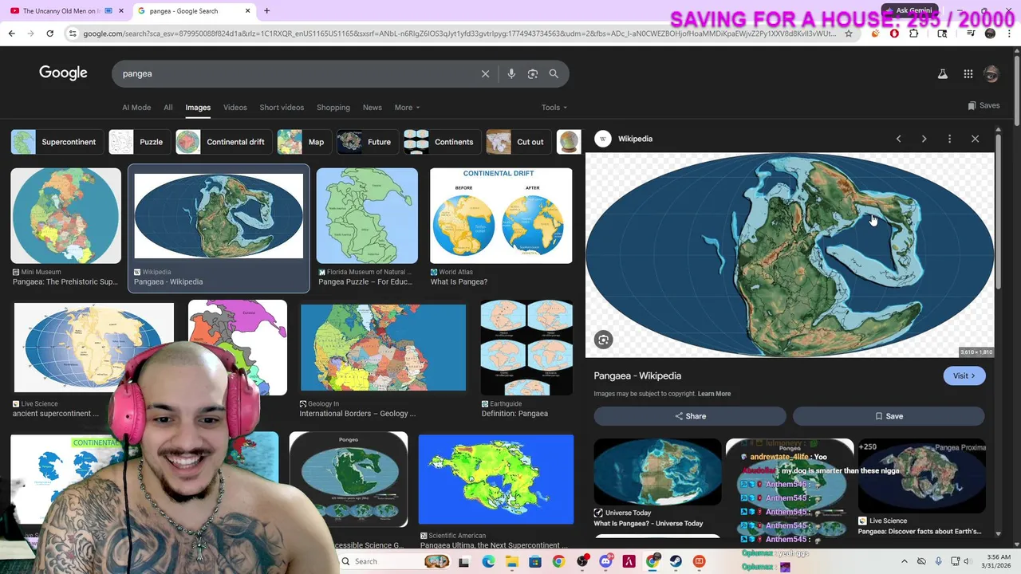Show hidden system tray icons
Viewport: 1021px width, 574px height.
(x=903, y=561)
